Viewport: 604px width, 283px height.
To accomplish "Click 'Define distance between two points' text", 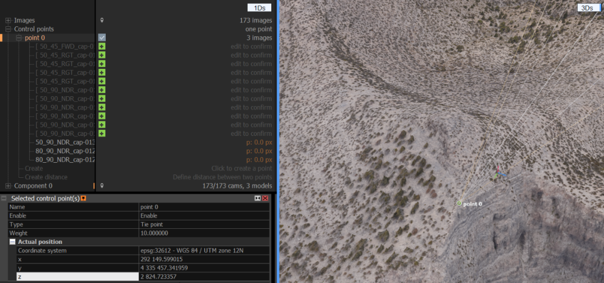I will pos(222,177).
